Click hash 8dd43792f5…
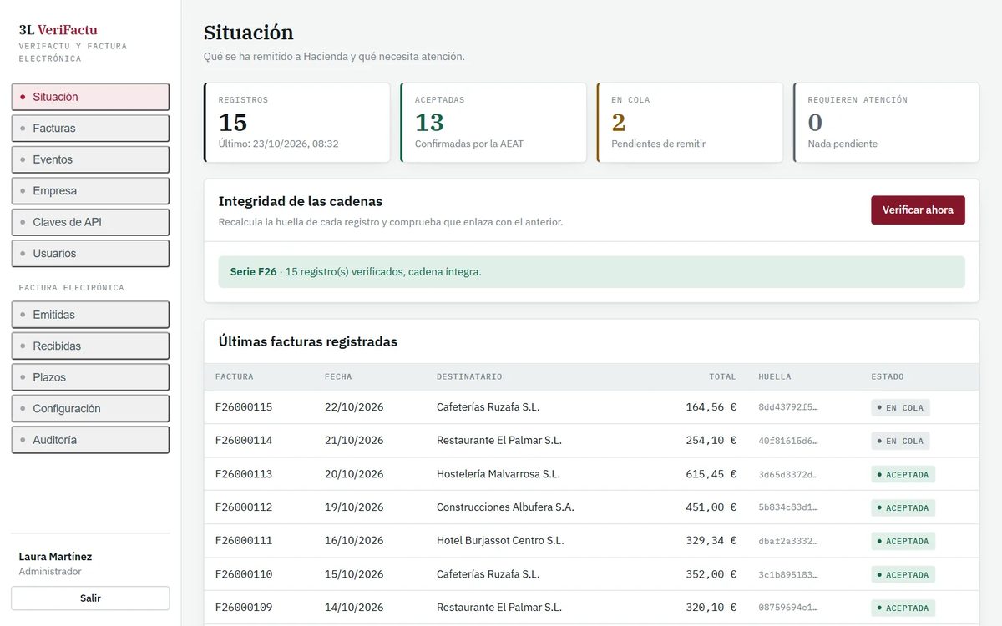Viewport: 1002px width, 626px height. [x=788, y=408]
